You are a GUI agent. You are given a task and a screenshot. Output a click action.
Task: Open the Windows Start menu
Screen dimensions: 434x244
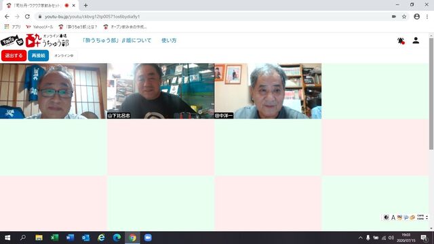point(7,238)
